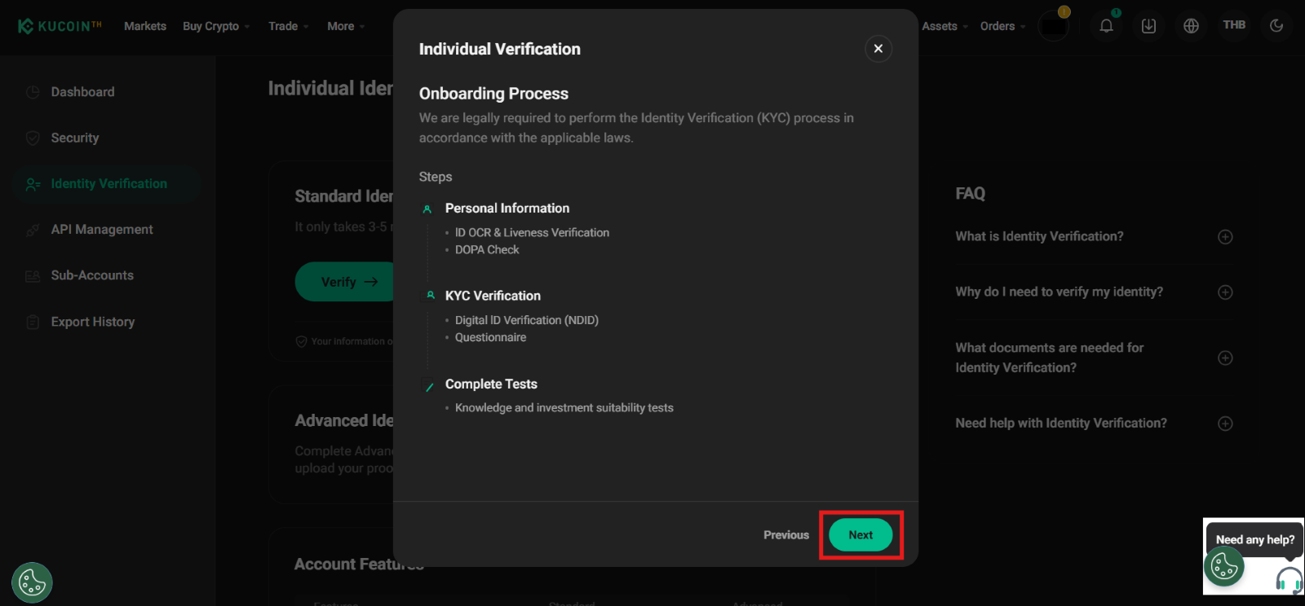The image size is (1305, 606).
Task: Expand 'Need help with Identity Verification?' FAQ
Action: click(1225, 424)
